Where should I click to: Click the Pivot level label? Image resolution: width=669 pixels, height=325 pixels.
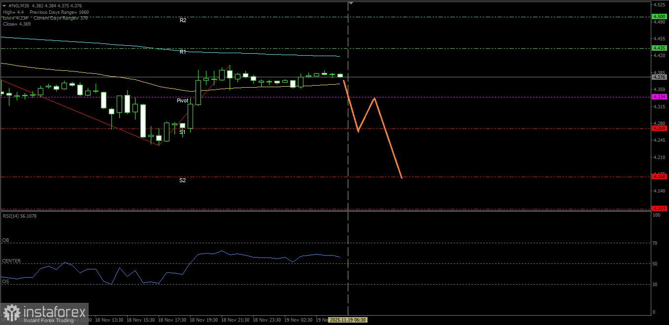pos(183,100)
